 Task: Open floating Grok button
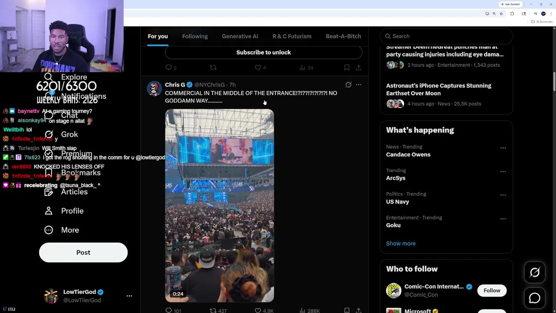pos(535,273)
